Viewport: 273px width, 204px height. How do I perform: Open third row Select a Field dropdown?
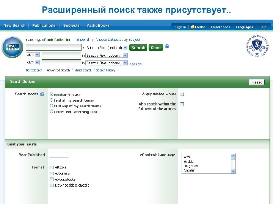pos(107,63)
